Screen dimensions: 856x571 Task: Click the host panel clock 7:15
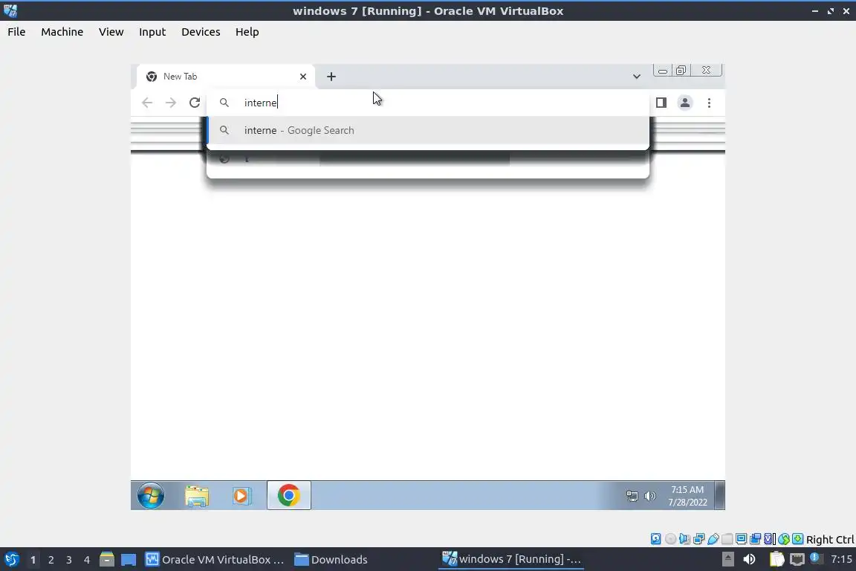point(840,559)
